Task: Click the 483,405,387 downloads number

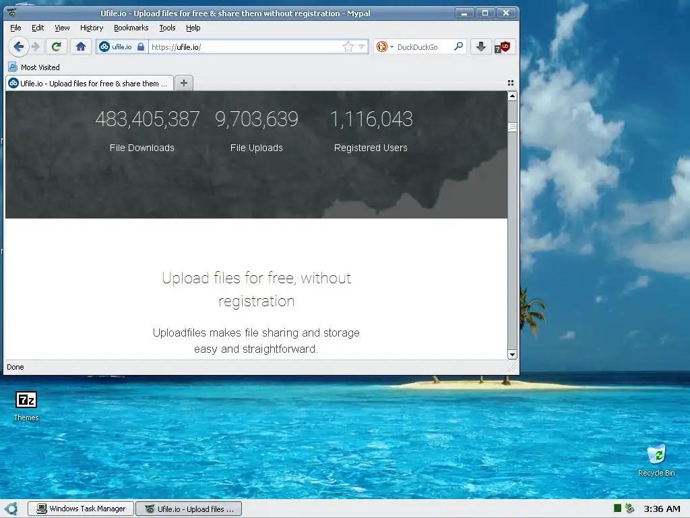Action: pos(148,119)
